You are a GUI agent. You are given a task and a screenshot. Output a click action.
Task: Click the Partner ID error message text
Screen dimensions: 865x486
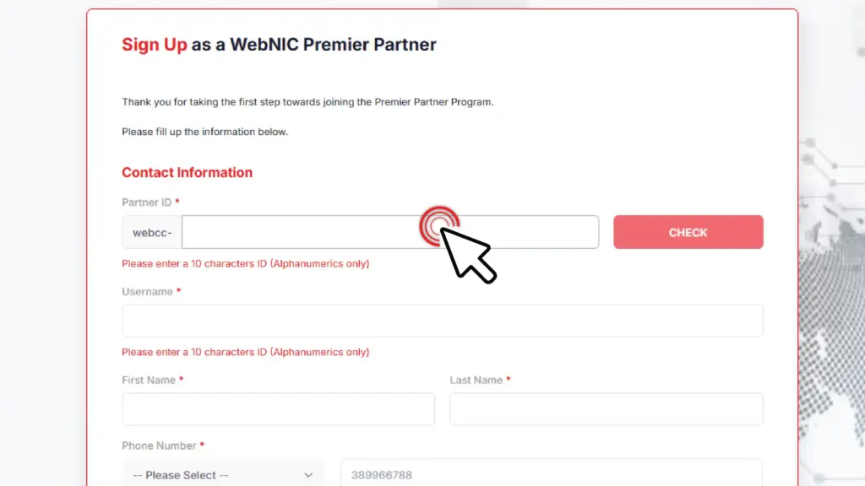[x=245, y=263]
